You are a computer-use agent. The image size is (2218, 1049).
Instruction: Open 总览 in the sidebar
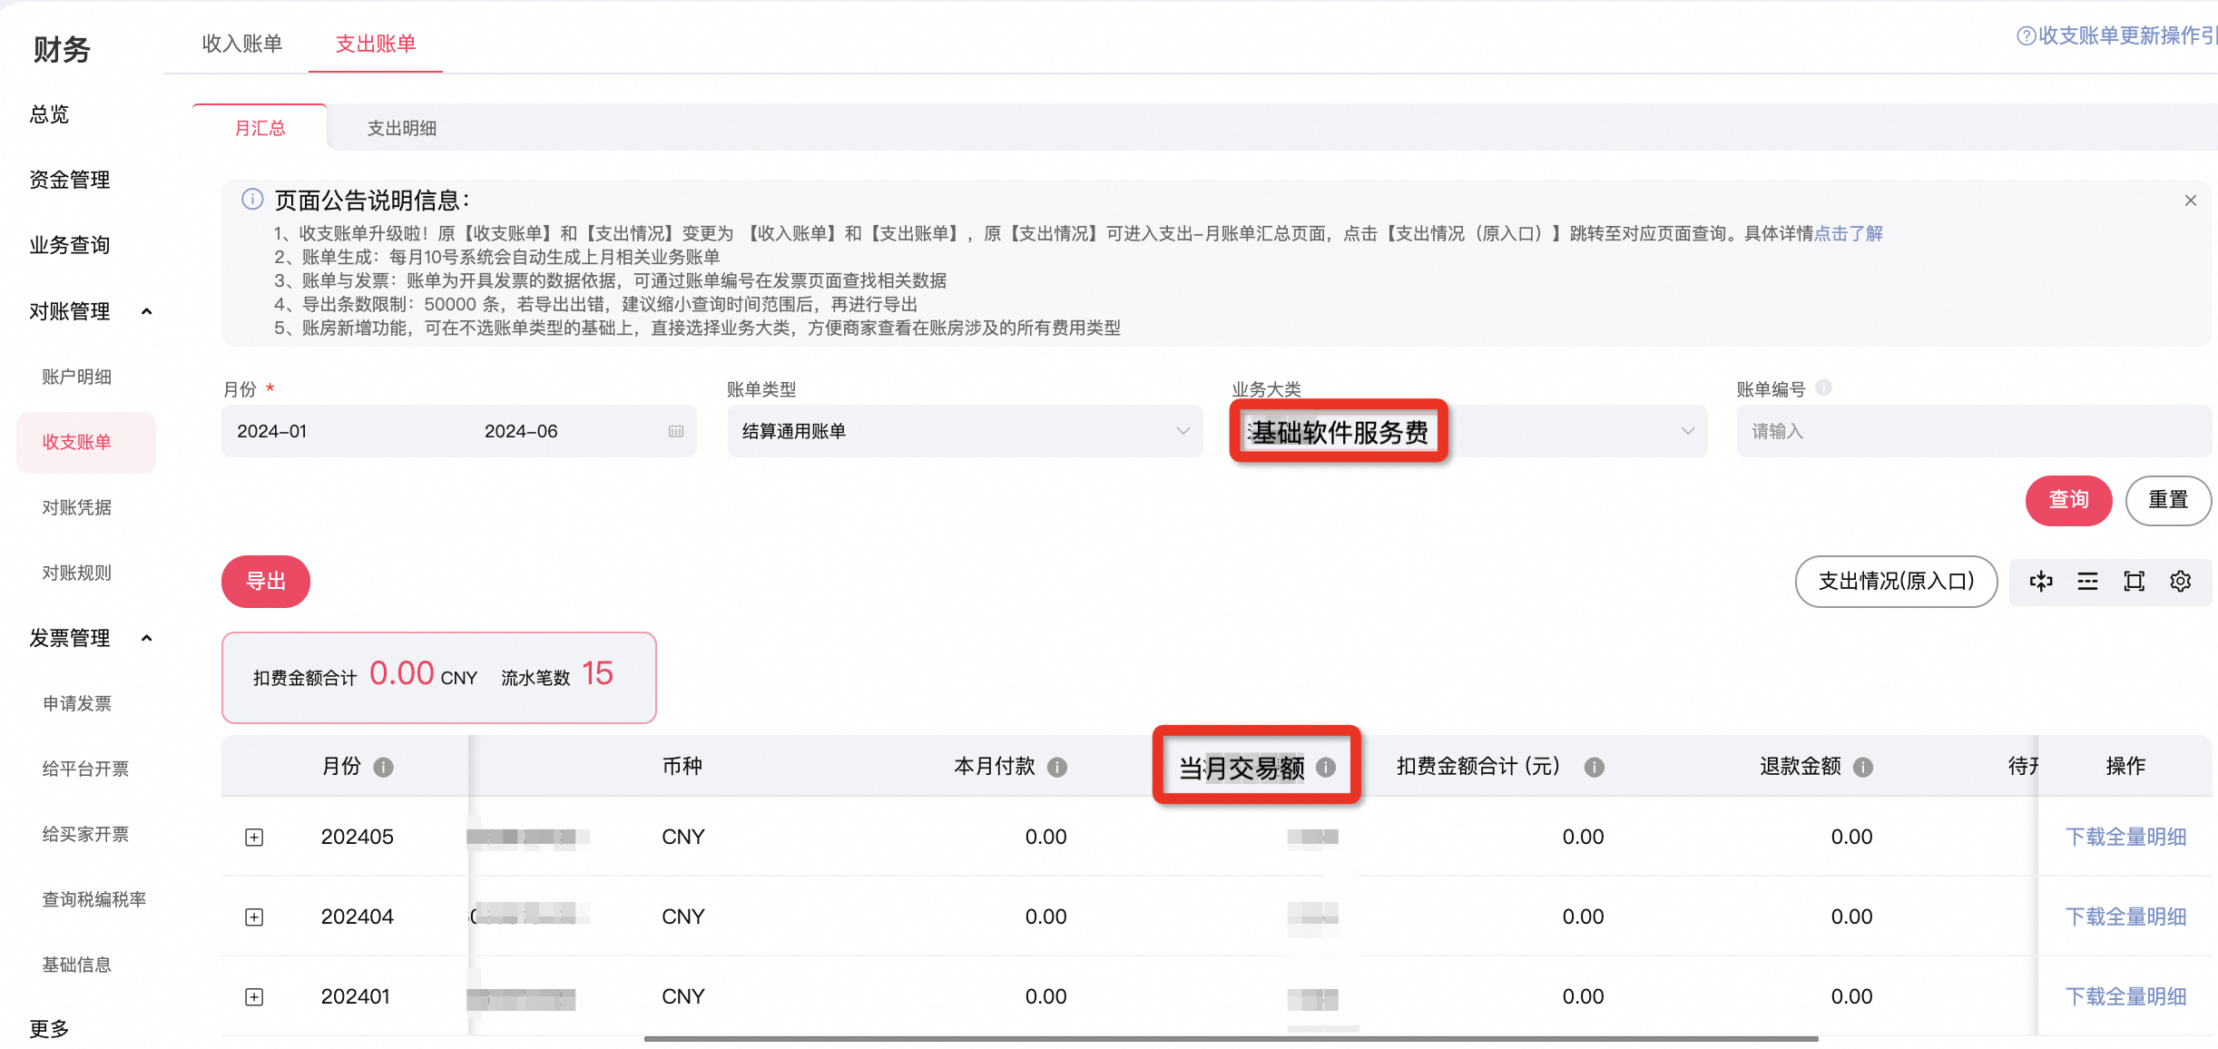pos(49,114)
